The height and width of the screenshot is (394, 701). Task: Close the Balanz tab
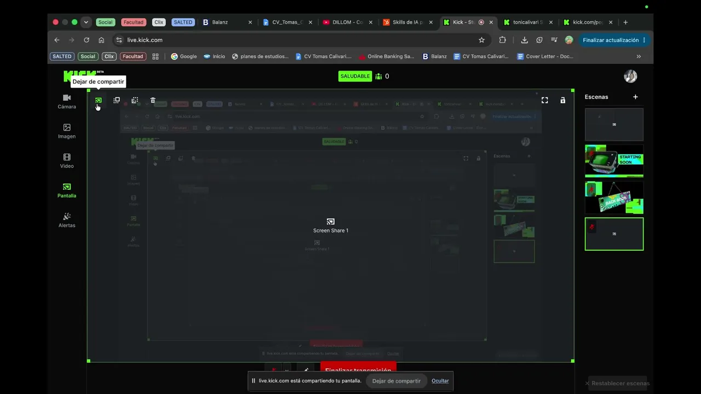250,22
